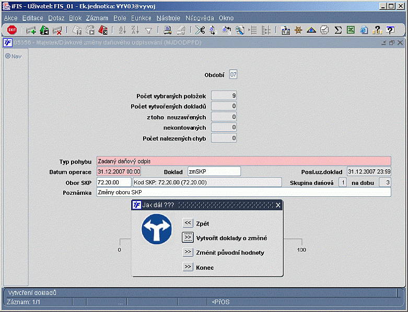Click the enter query icon with question mark

click(77, 30)
